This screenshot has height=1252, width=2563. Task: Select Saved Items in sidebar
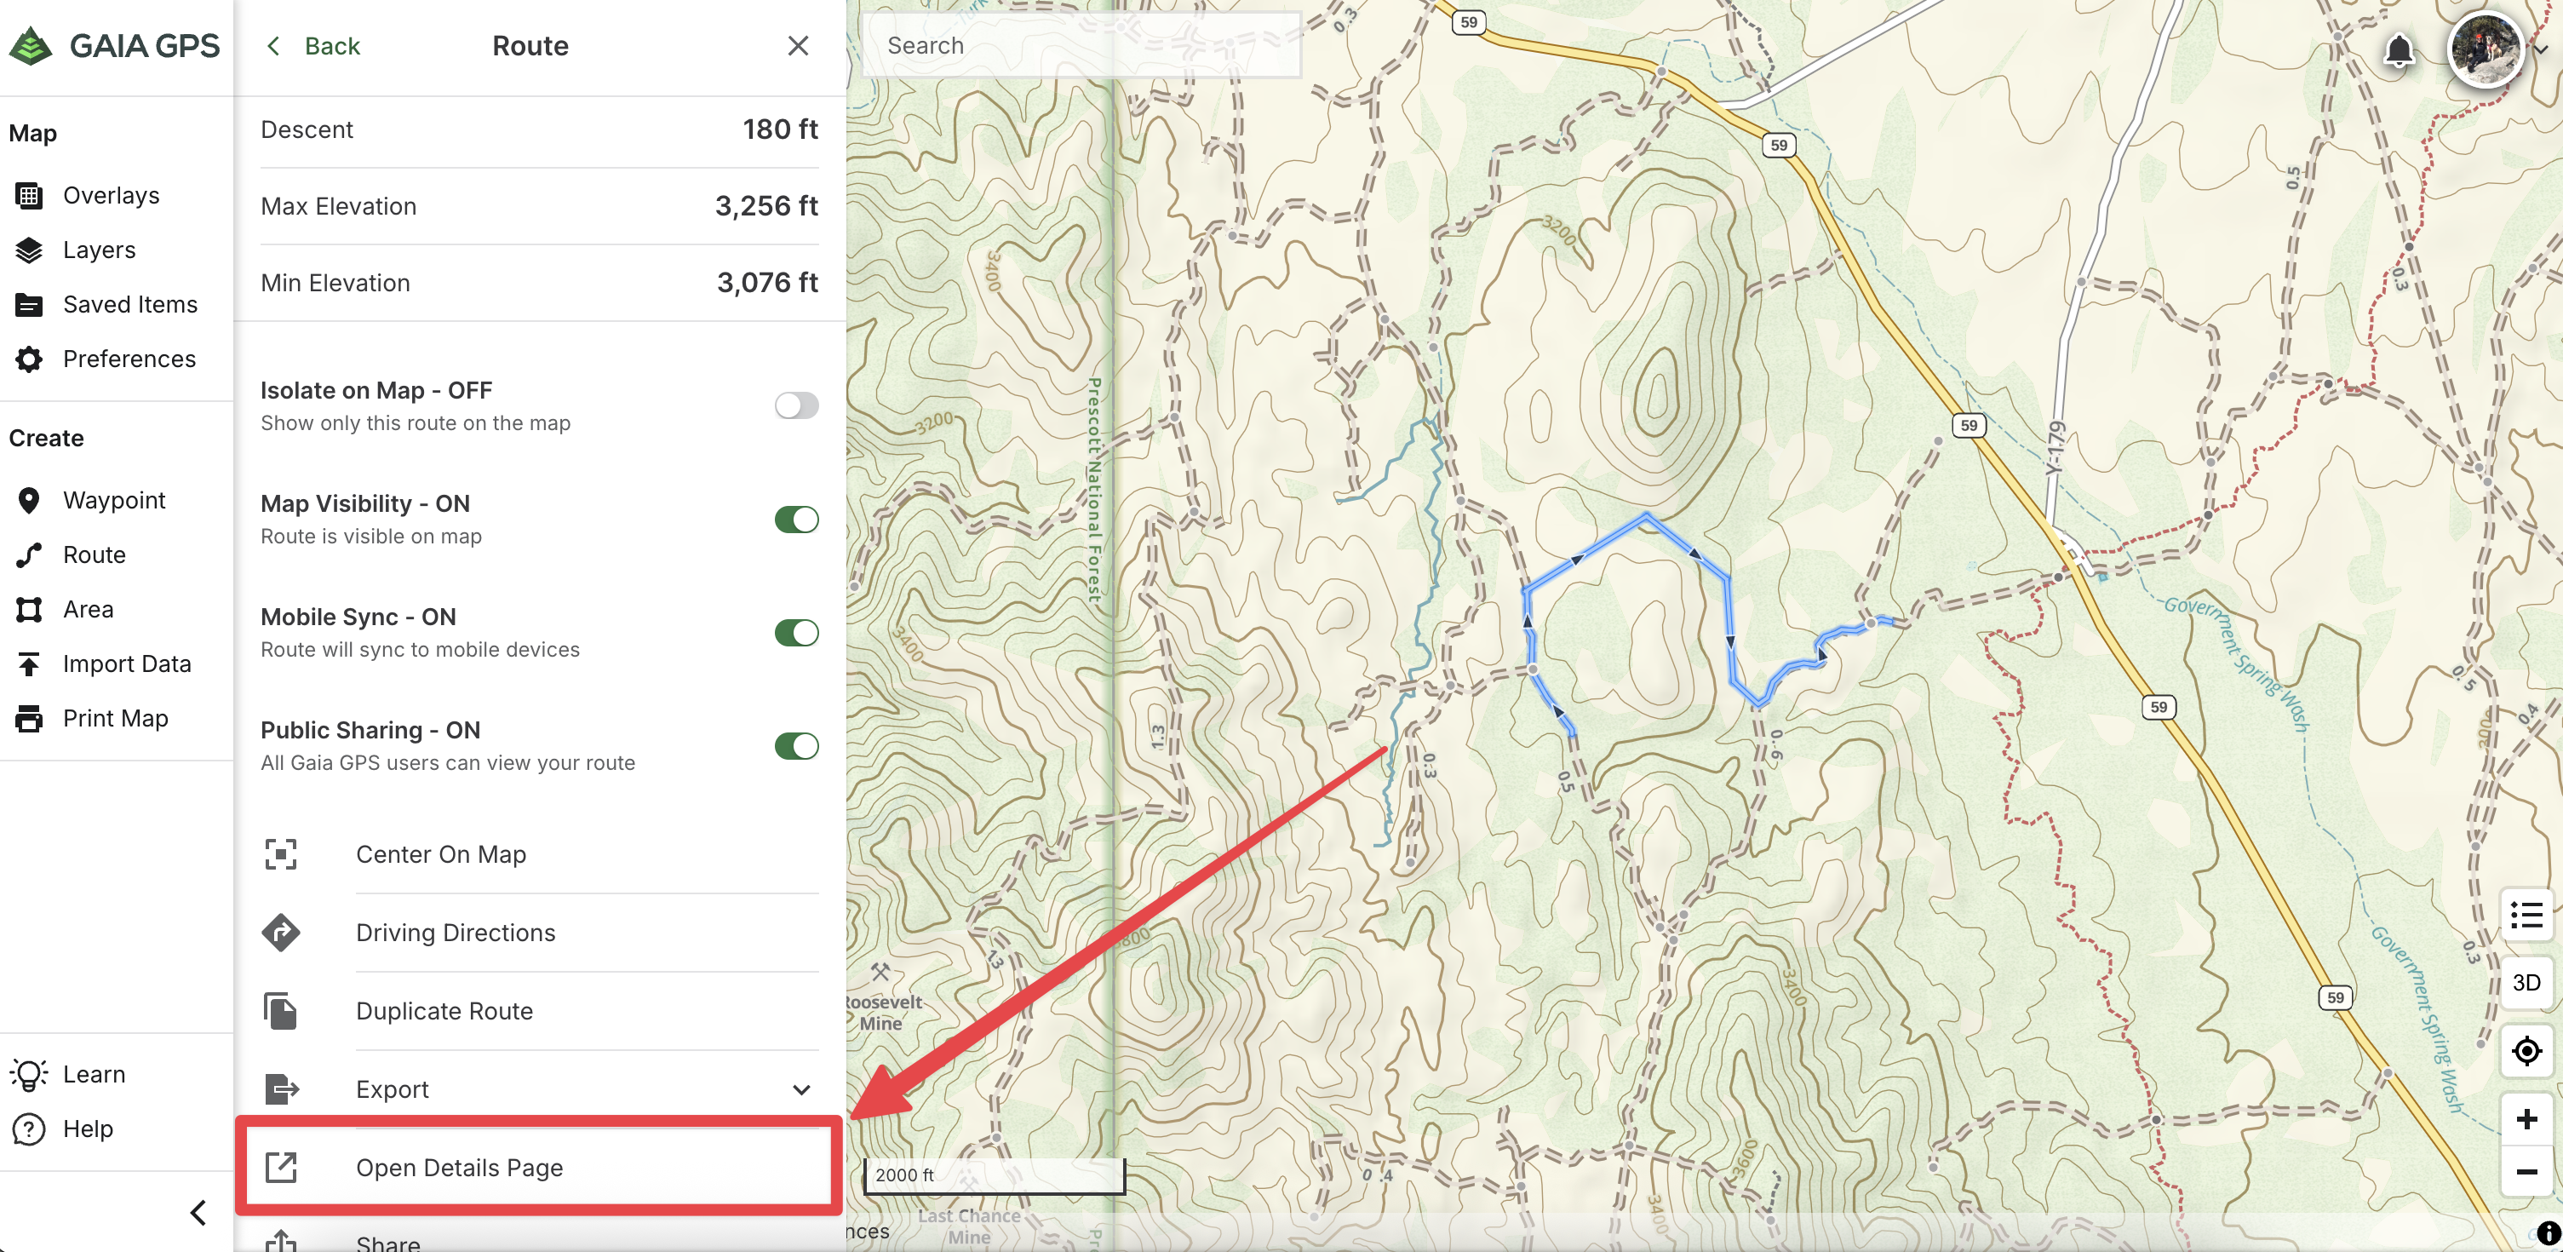[x=129, y=305]
